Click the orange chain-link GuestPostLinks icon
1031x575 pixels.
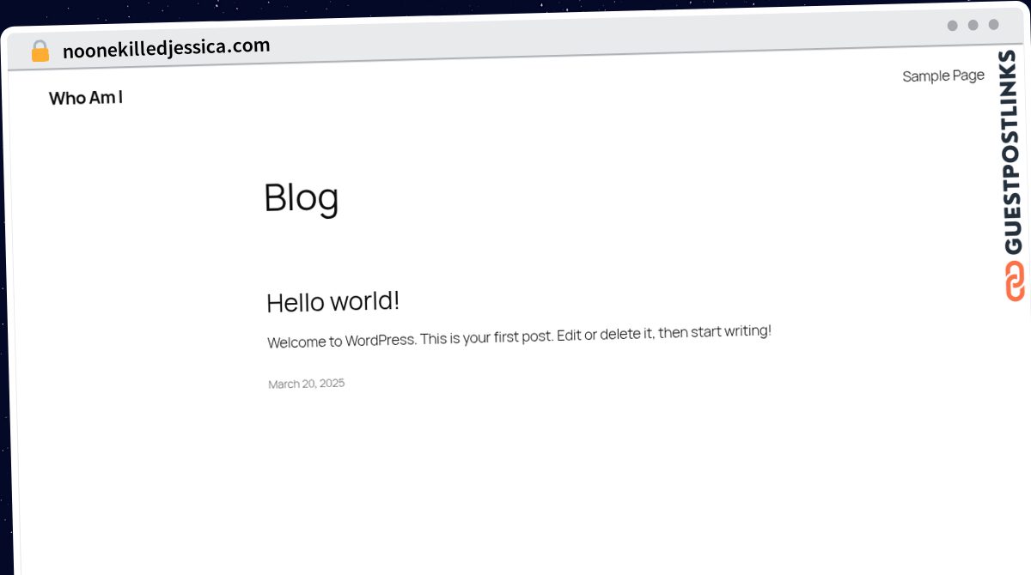(1015, 281)
